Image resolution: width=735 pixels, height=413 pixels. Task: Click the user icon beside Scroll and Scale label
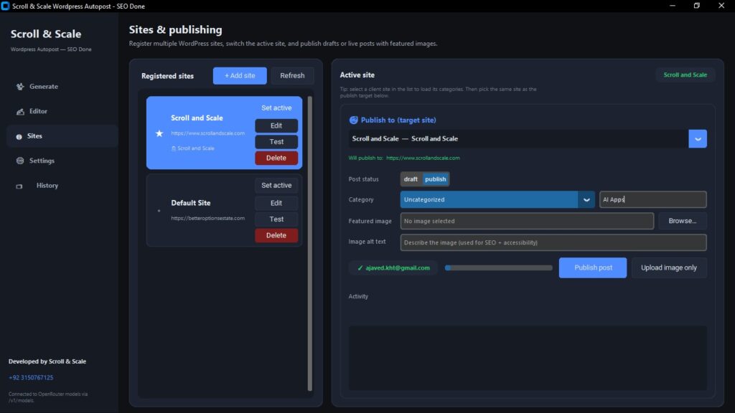(x=174, y=148)
